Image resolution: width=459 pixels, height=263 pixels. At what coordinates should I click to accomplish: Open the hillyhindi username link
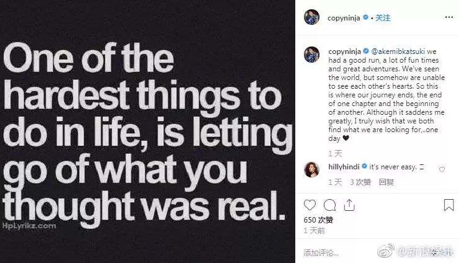pyautogui.click(x=347, y=168)
